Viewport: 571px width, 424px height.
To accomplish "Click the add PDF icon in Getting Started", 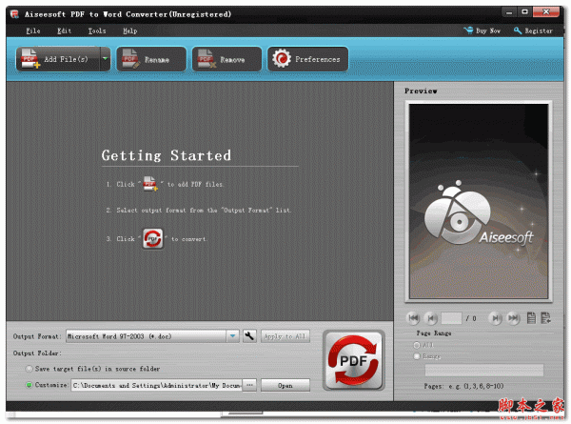I will [150, 184].
